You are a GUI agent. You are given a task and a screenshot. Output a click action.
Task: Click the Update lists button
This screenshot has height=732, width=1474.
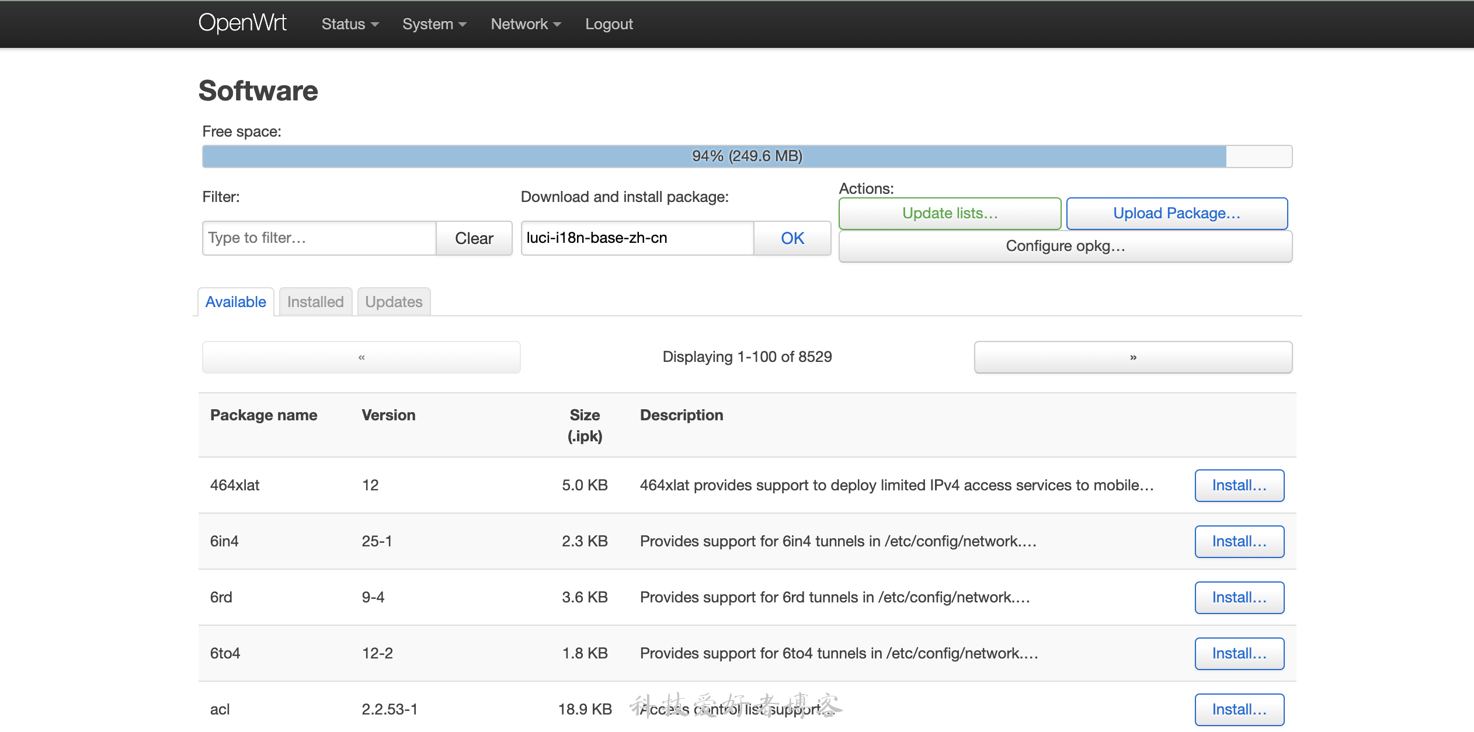[x=950, y=214]
